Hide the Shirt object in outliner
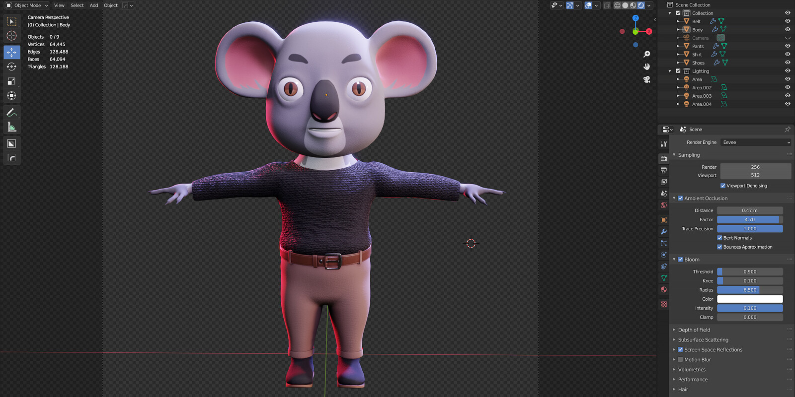 tap(788, 54)
